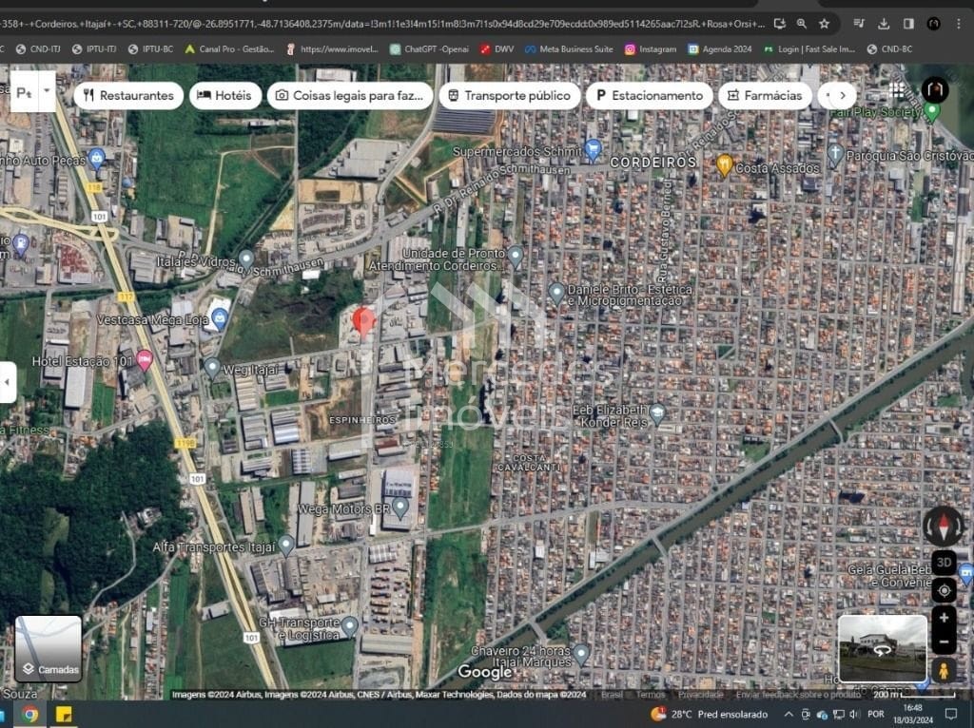Viewport: 974px width, 728px height.
Task: Open the CND-BC bookmark
Action: tap(889, 49)
